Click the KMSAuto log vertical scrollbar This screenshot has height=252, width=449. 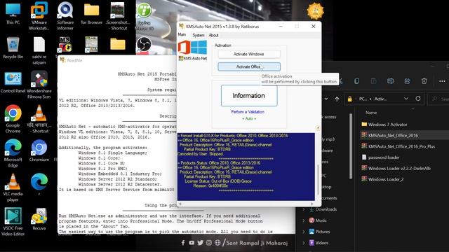click(x=318, y=179)
